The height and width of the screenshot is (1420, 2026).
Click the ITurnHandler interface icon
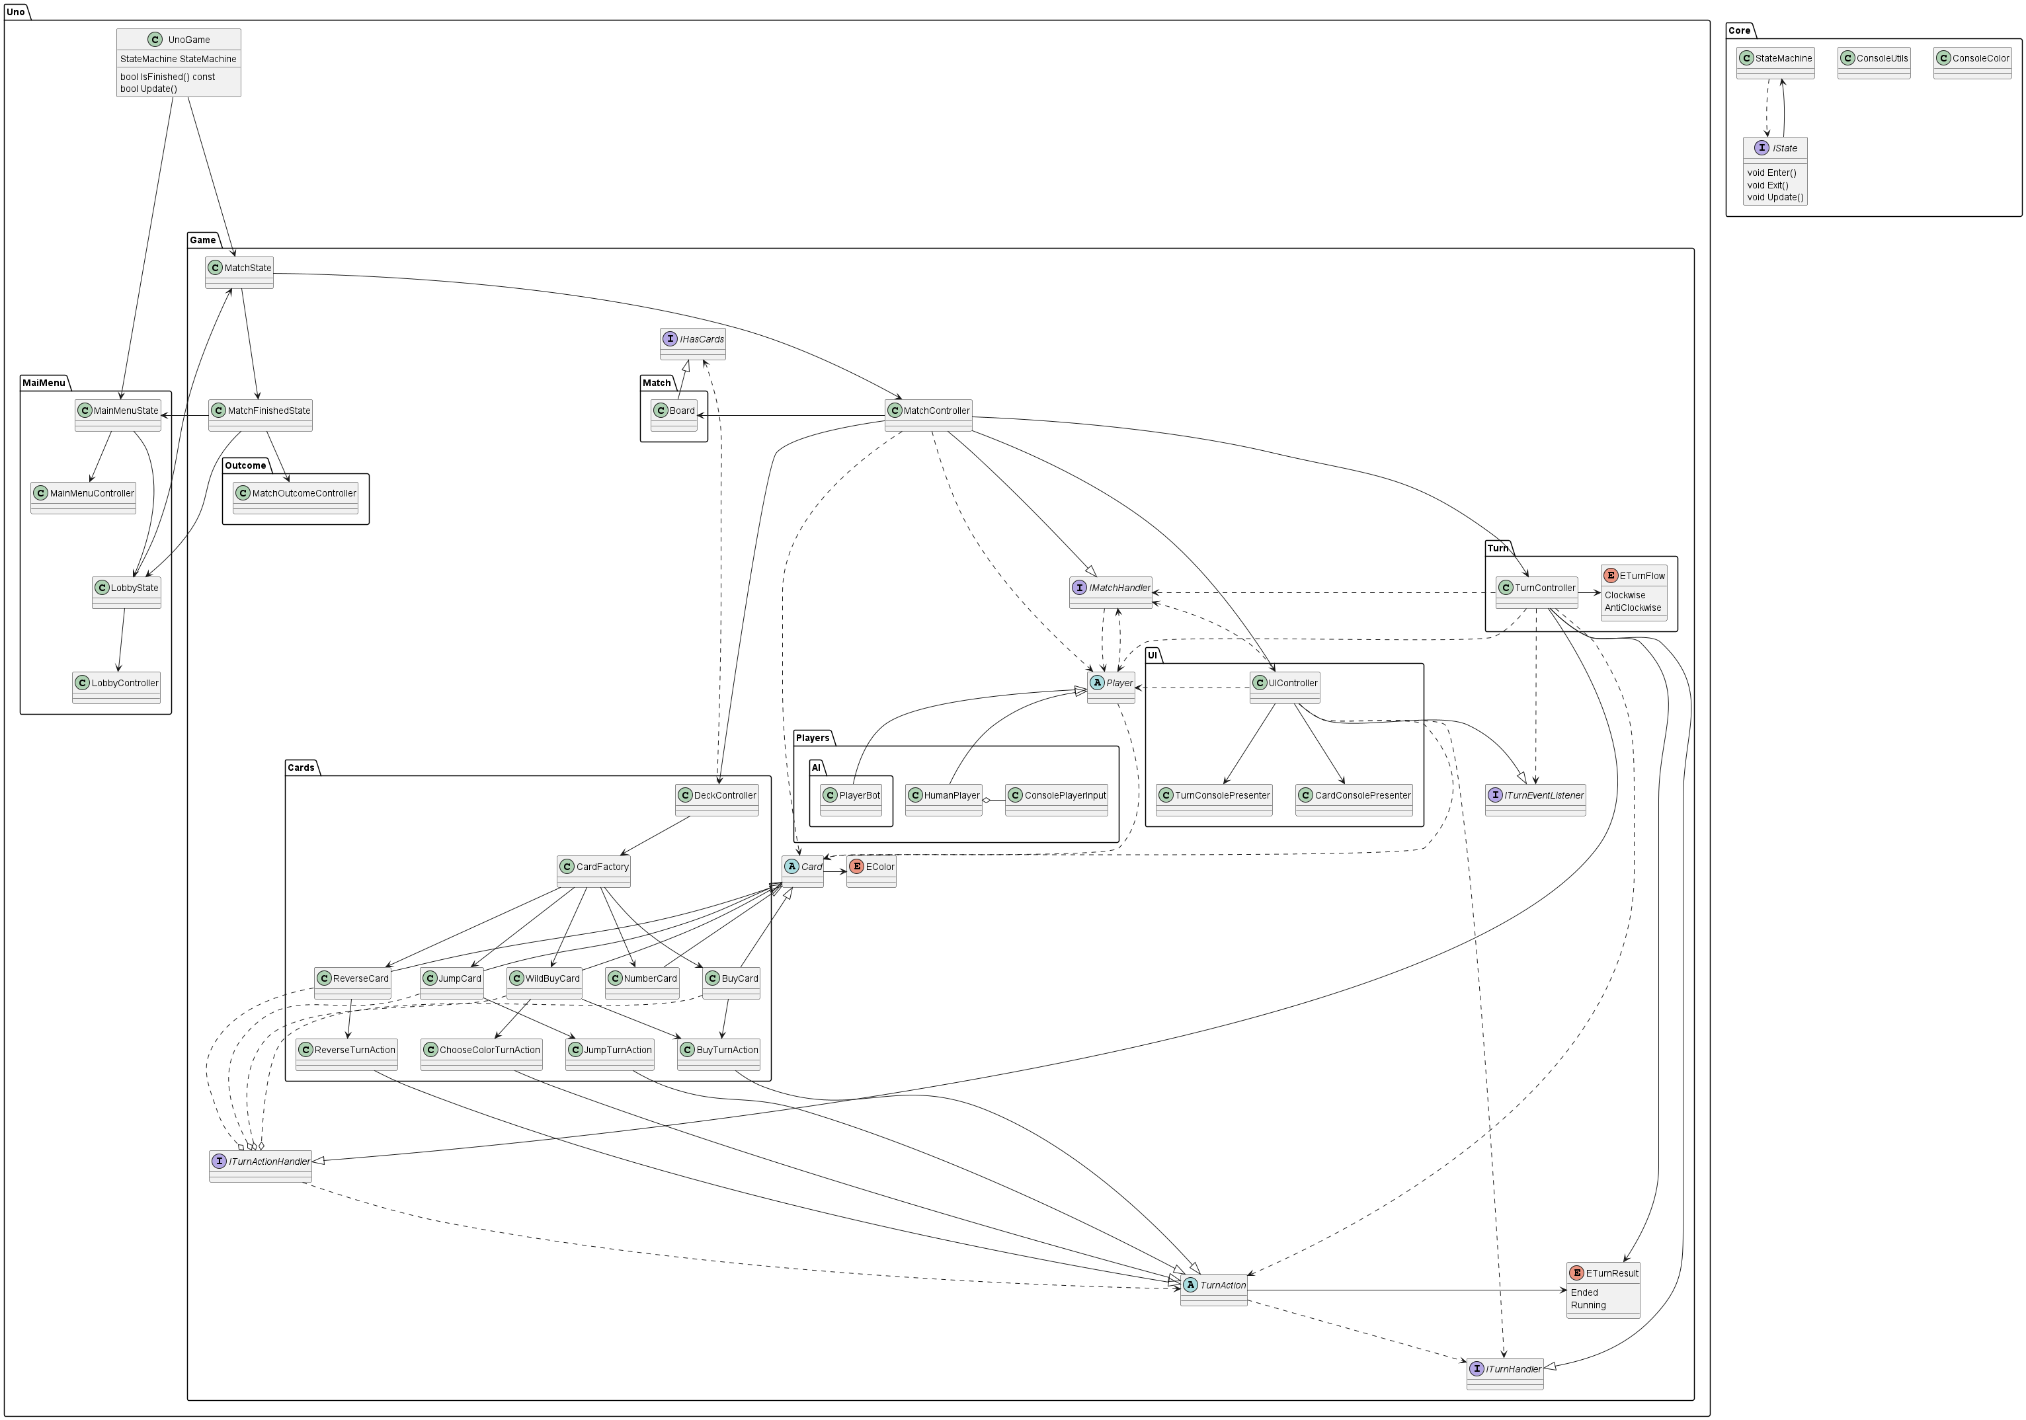[x=1477, y=1369]
